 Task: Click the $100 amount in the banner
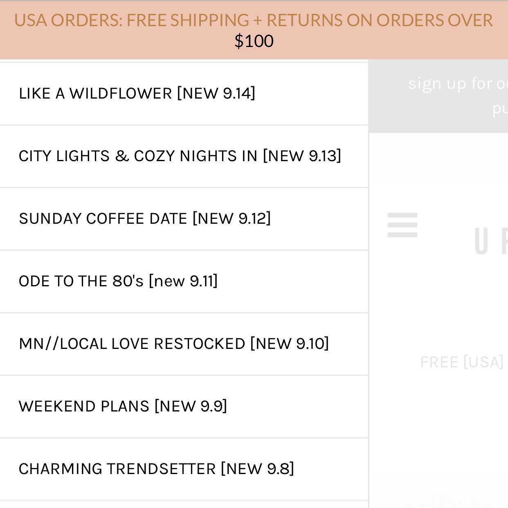[x=254, y=41]
